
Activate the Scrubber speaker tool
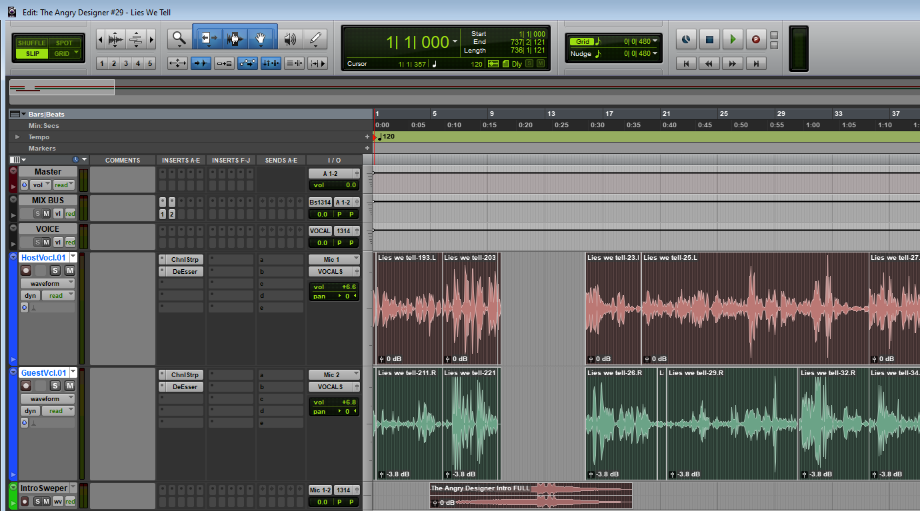pyautogui.click(x=289, y=39)
